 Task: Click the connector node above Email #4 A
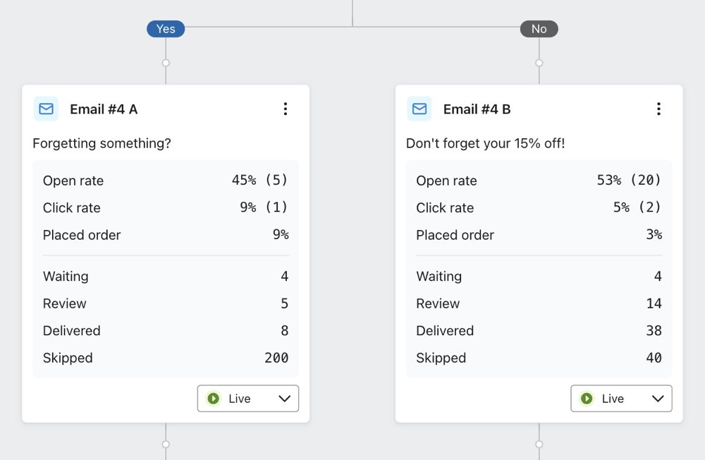coord(166,63)
